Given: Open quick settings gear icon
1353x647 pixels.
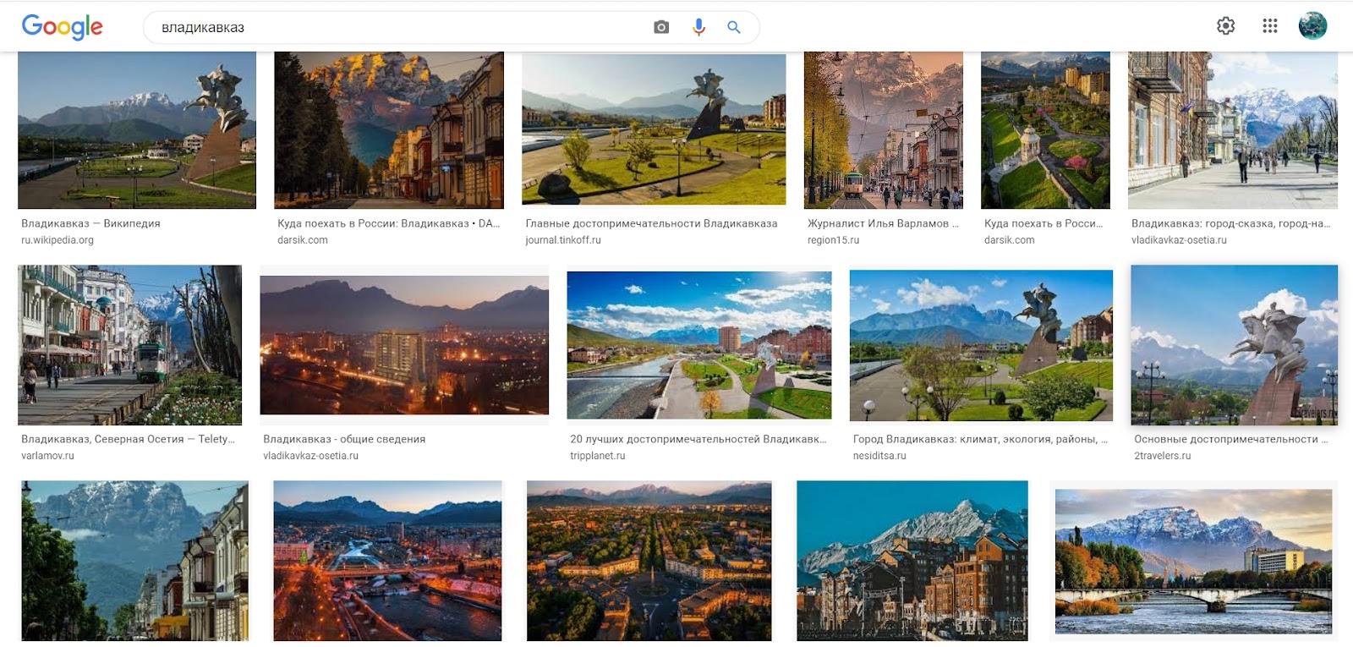Looking at the screenshot, I should [x=1225, y=26].
